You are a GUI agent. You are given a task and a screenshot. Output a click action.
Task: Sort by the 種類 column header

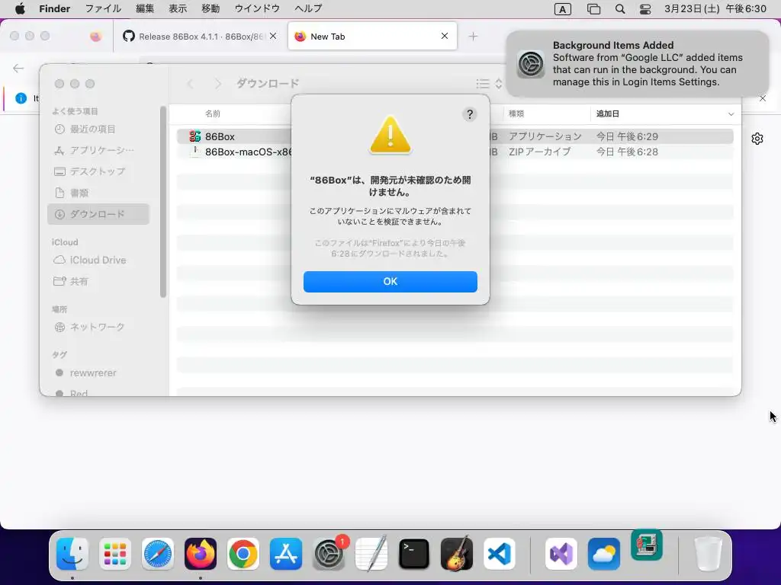(x=516, y=113)
